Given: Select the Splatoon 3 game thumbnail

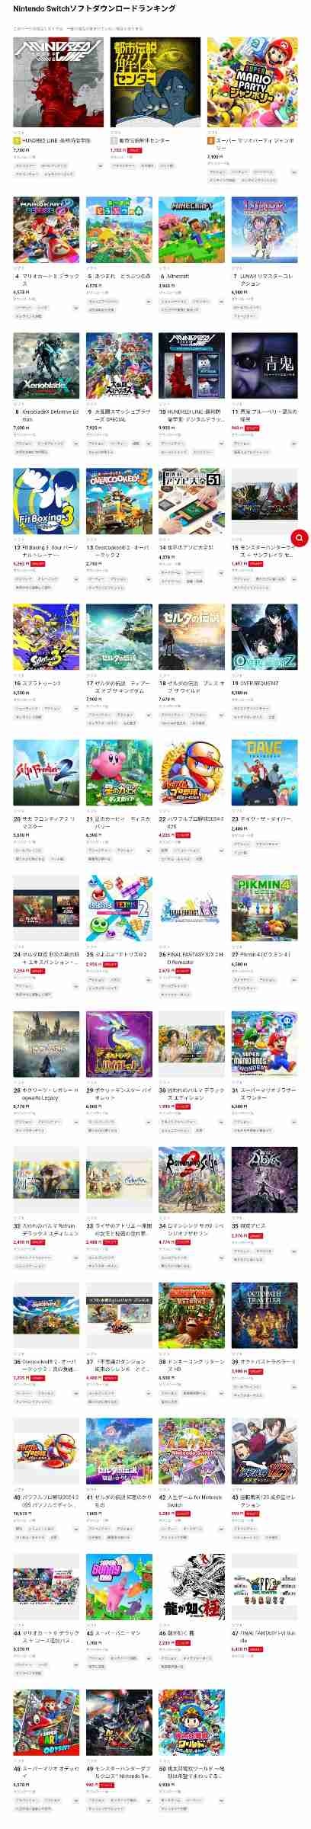Looking at the screenshot, I should (x=46, y=637).
